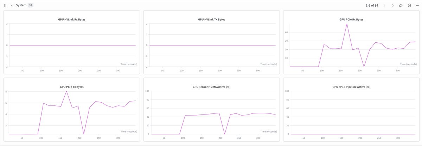
Task: Click GPU PCIe Rx Bytes chart title
Action: point(351,20)
